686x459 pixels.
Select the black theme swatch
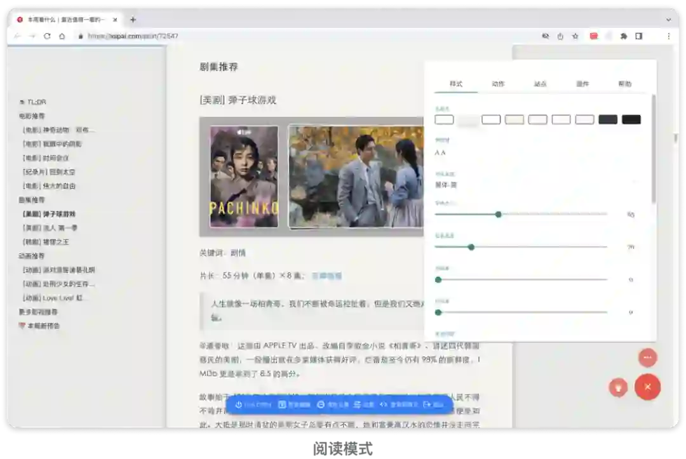(631, 120)
